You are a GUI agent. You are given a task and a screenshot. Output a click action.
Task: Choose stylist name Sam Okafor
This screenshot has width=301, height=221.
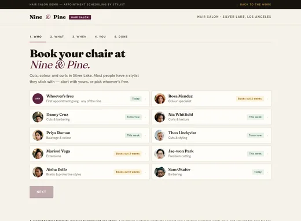[x=179, y=170]
